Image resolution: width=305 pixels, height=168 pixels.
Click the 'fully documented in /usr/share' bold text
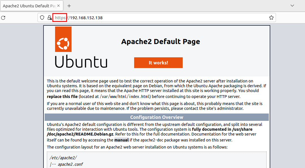point(222,129)
